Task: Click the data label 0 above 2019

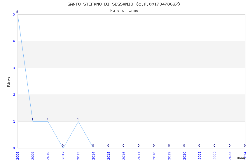Action: 169,145
